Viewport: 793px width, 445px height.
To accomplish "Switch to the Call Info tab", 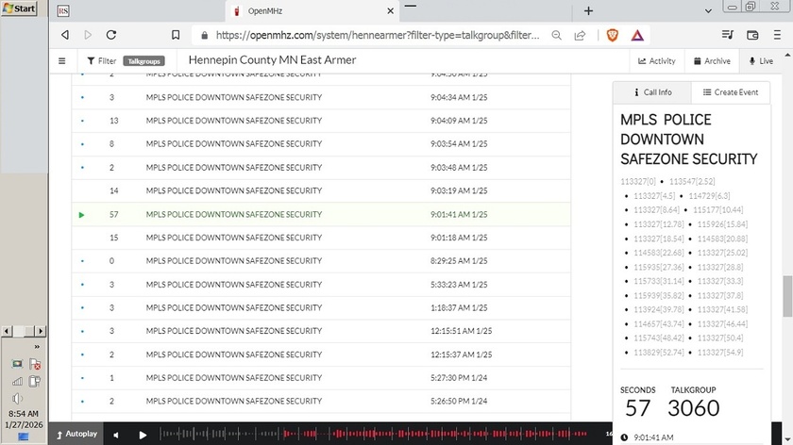I will coord(651,92).
